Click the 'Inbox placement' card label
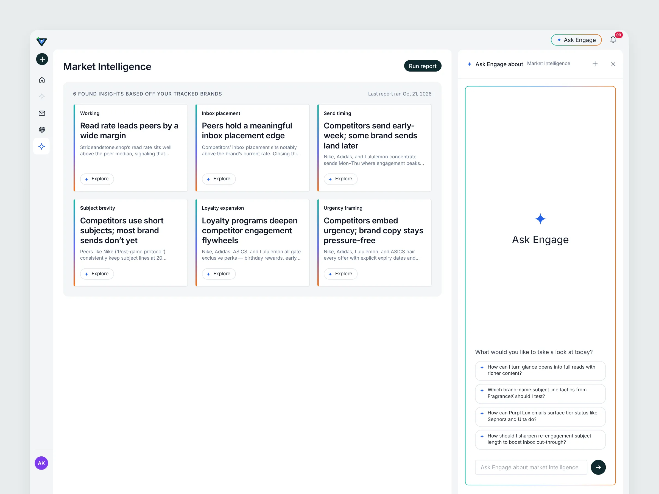 (x=221, y=113)
